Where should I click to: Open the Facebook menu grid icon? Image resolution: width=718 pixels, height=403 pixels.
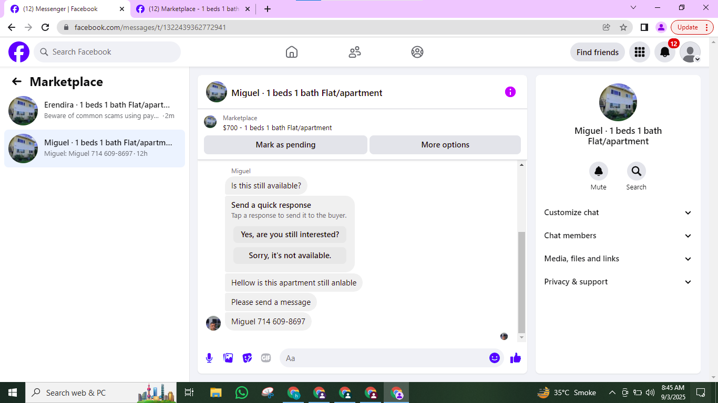640,52
